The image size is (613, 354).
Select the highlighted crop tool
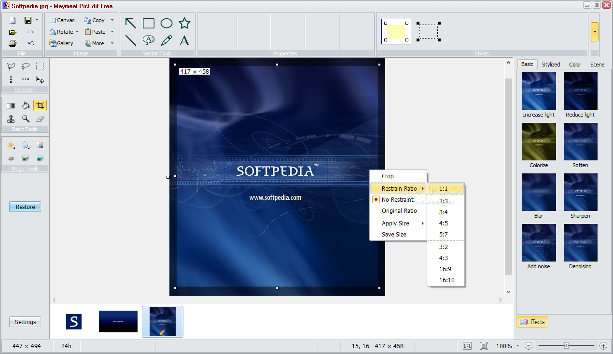coord(40,105)
